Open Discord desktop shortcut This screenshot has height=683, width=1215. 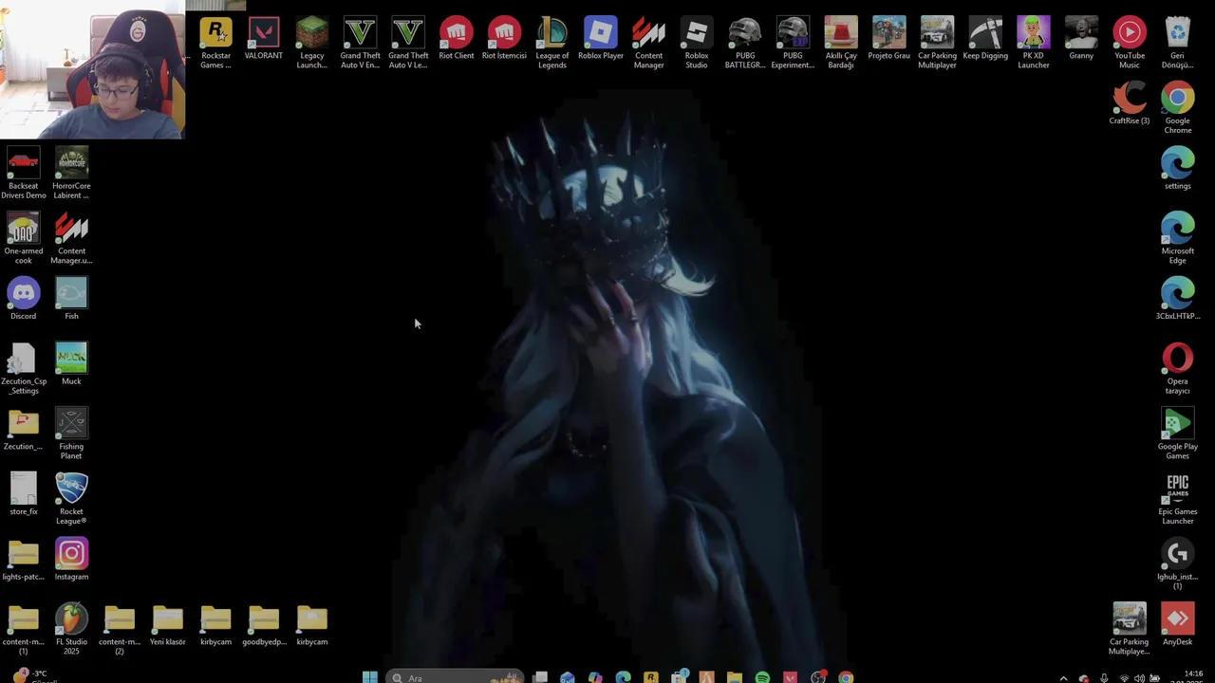24,298
